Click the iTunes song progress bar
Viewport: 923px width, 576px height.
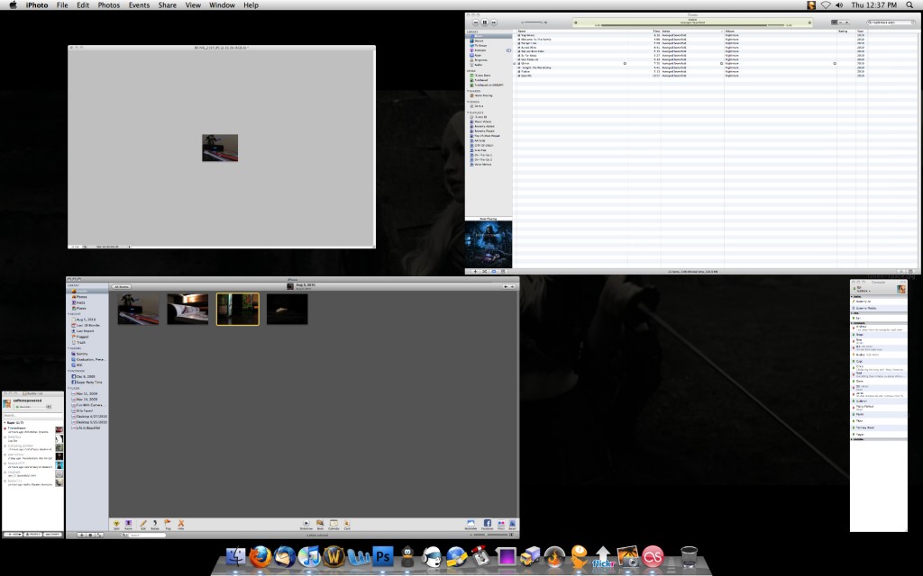coord(692,25)
